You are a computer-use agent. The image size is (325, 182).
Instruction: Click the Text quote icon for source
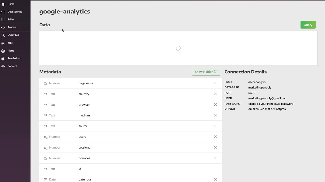[x=46, y=126]
